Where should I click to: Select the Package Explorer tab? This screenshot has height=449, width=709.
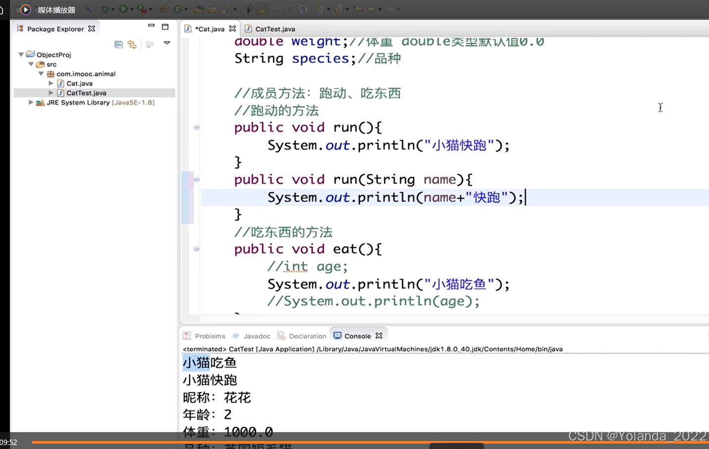tap(55, 29)
